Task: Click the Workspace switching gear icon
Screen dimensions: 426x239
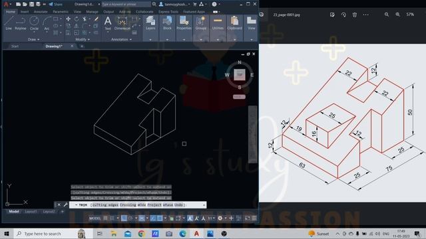Action: click(220, 218)
